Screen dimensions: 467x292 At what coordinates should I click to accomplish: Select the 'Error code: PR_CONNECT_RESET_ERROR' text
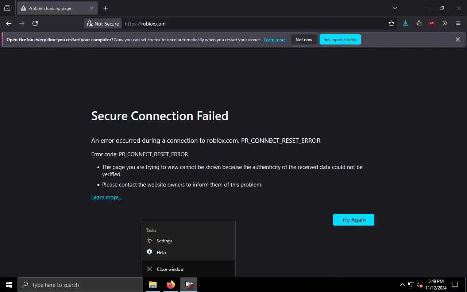(140, 154)
